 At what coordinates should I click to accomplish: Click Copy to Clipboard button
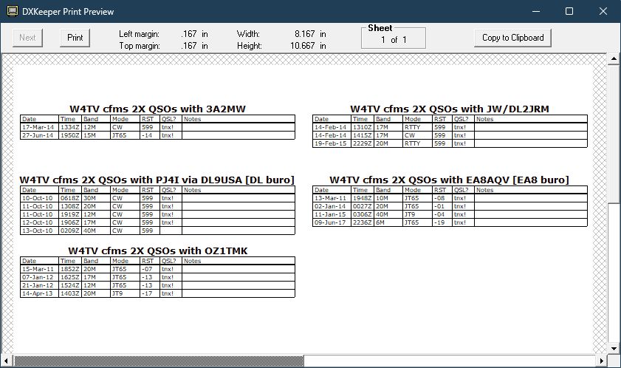[x=512, y=38]
